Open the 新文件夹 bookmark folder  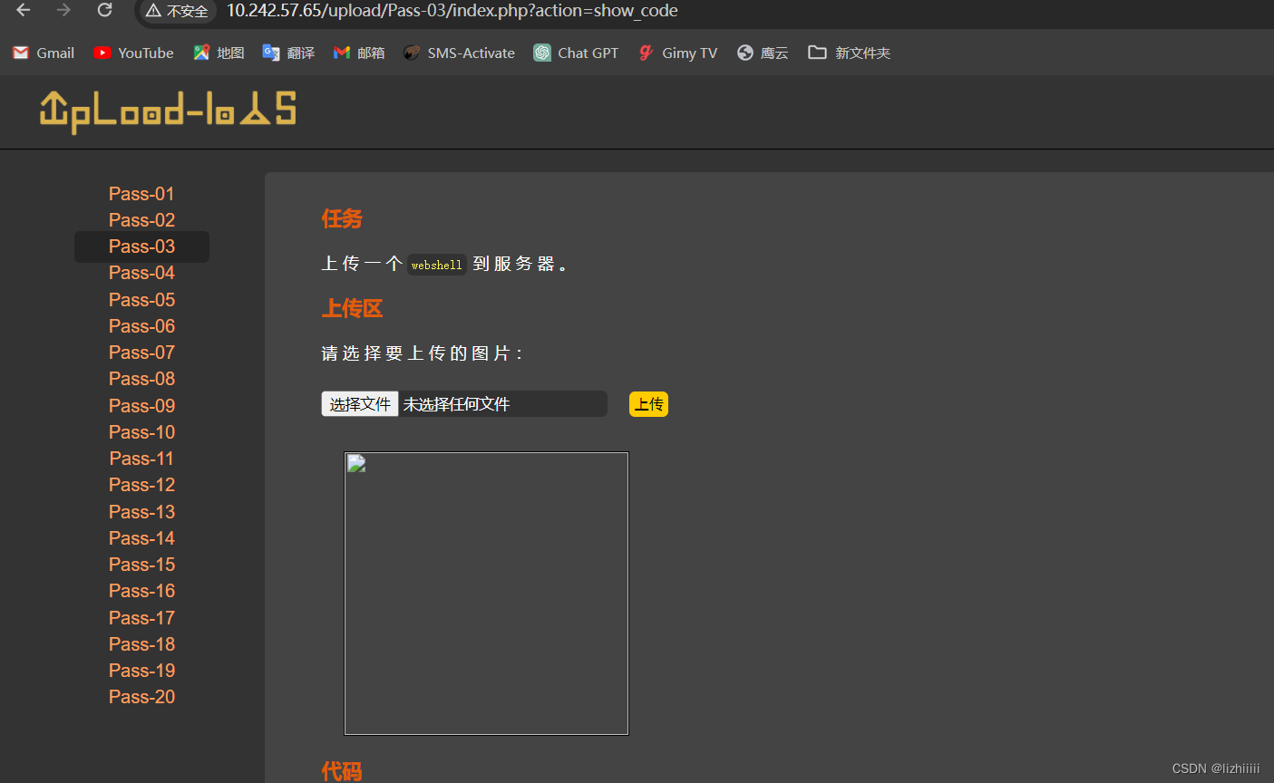(850, 53)
